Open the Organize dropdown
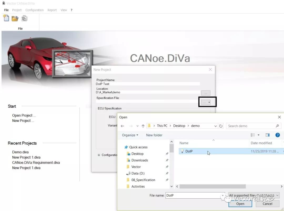This screenshot has width=284, height=211. (130, 135)
